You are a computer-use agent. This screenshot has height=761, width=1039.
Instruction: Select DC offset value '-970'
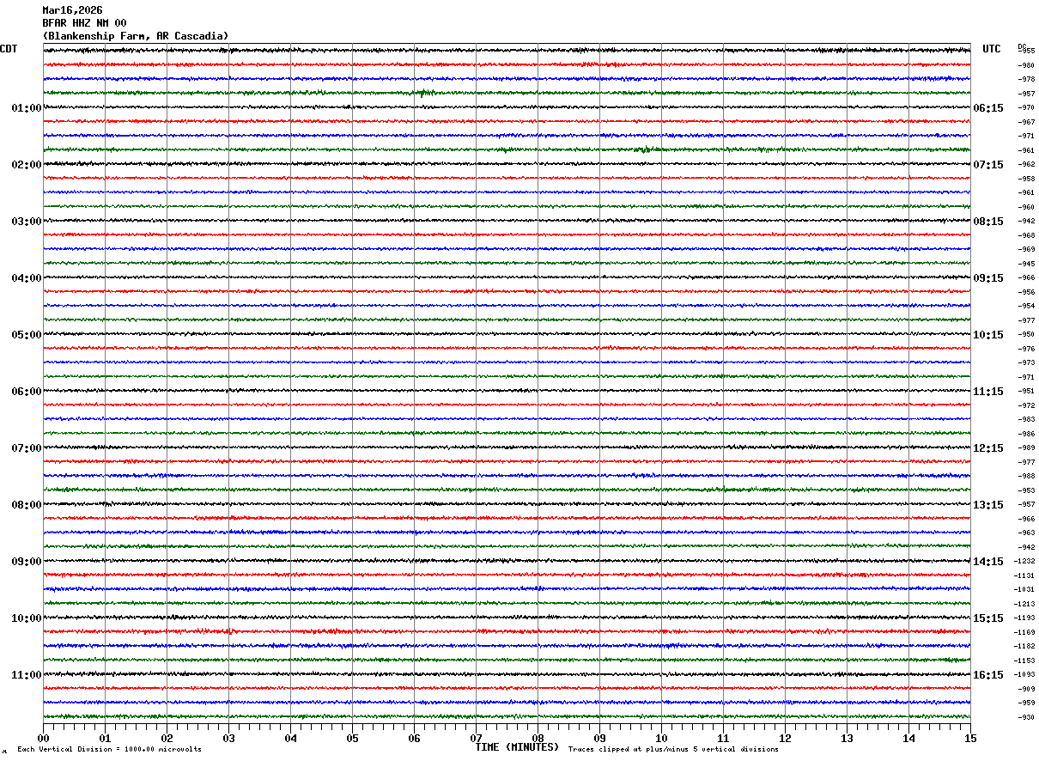[x=1026, y=107]
